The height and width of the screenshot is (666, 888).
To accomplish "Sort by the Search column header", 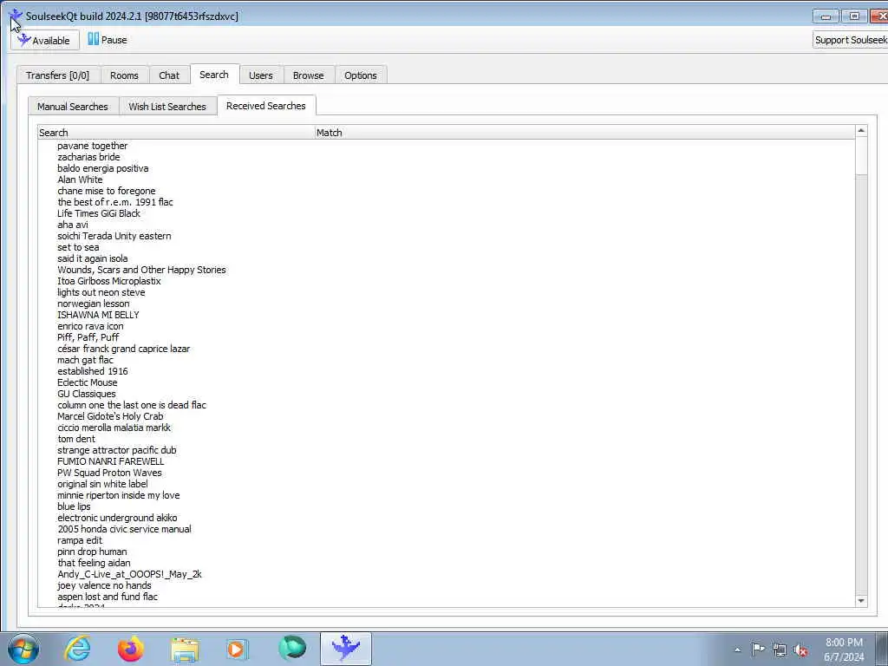I will 176,133.
